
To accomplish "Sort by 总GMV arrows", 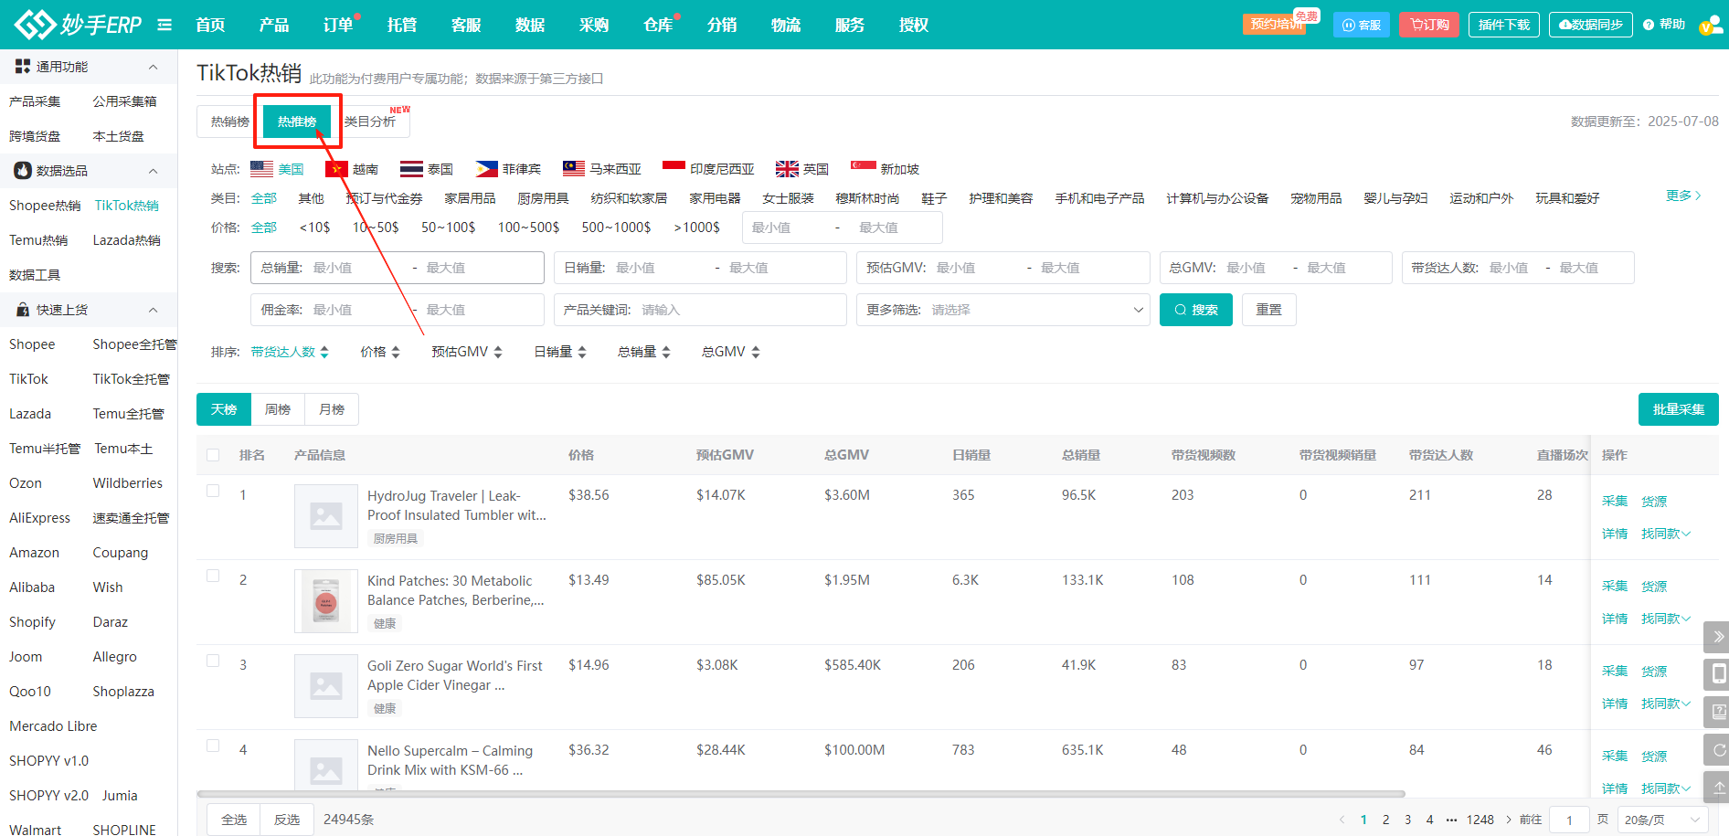I will (x=756, y=352).
